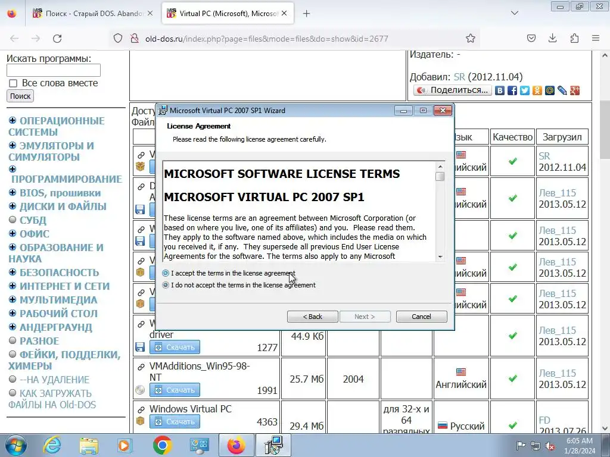Viewport: 610px width, 457px height.
Task: Click the link icon beside Windows Virtual PC
Action: (x=141, y=409)
